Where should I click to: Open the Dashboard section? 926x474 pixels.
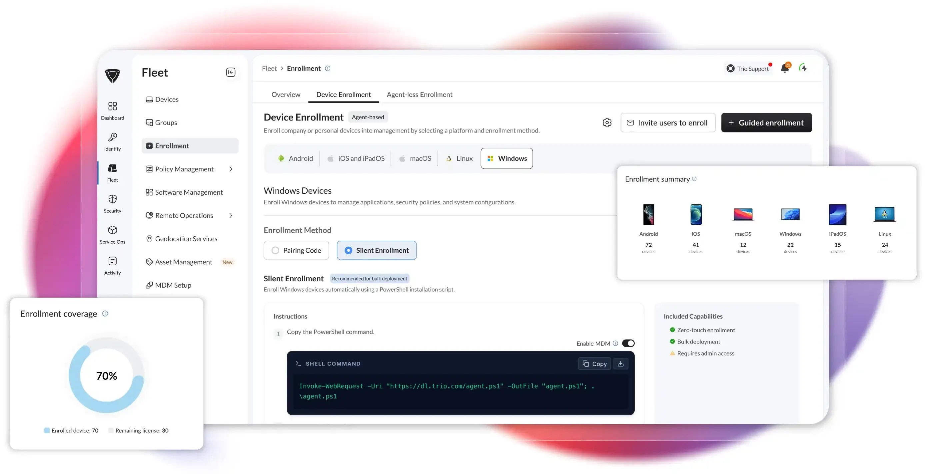pyautogui.click(x=113, y=111)
